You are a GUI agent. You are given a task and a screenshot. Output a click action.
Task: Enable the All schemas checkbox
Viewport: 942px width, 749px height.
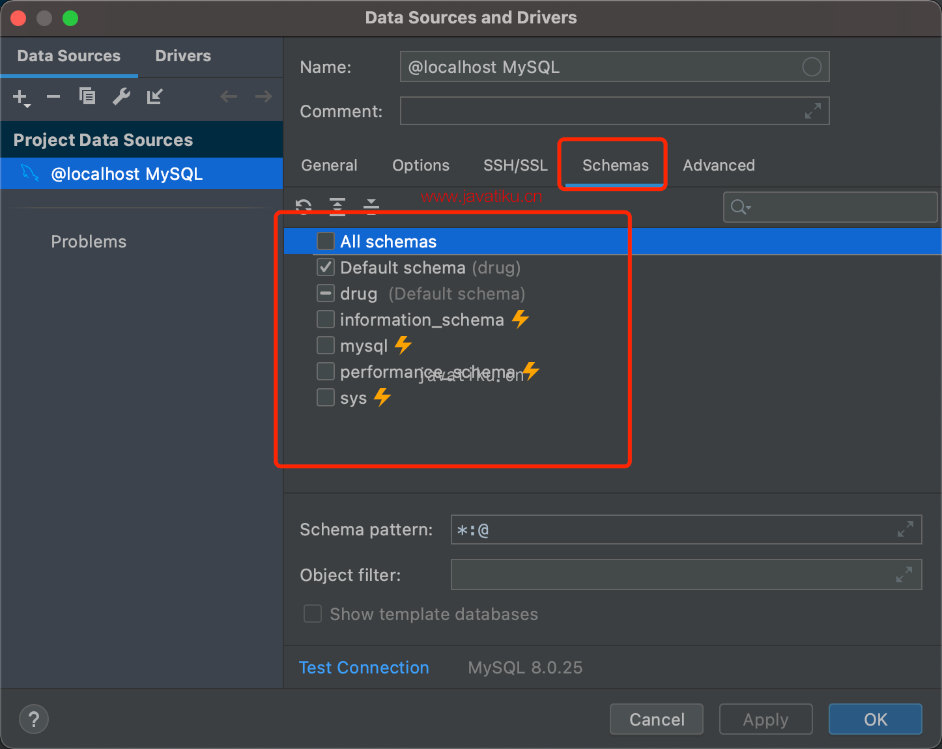pyautogui.click(x=326, y=242)
